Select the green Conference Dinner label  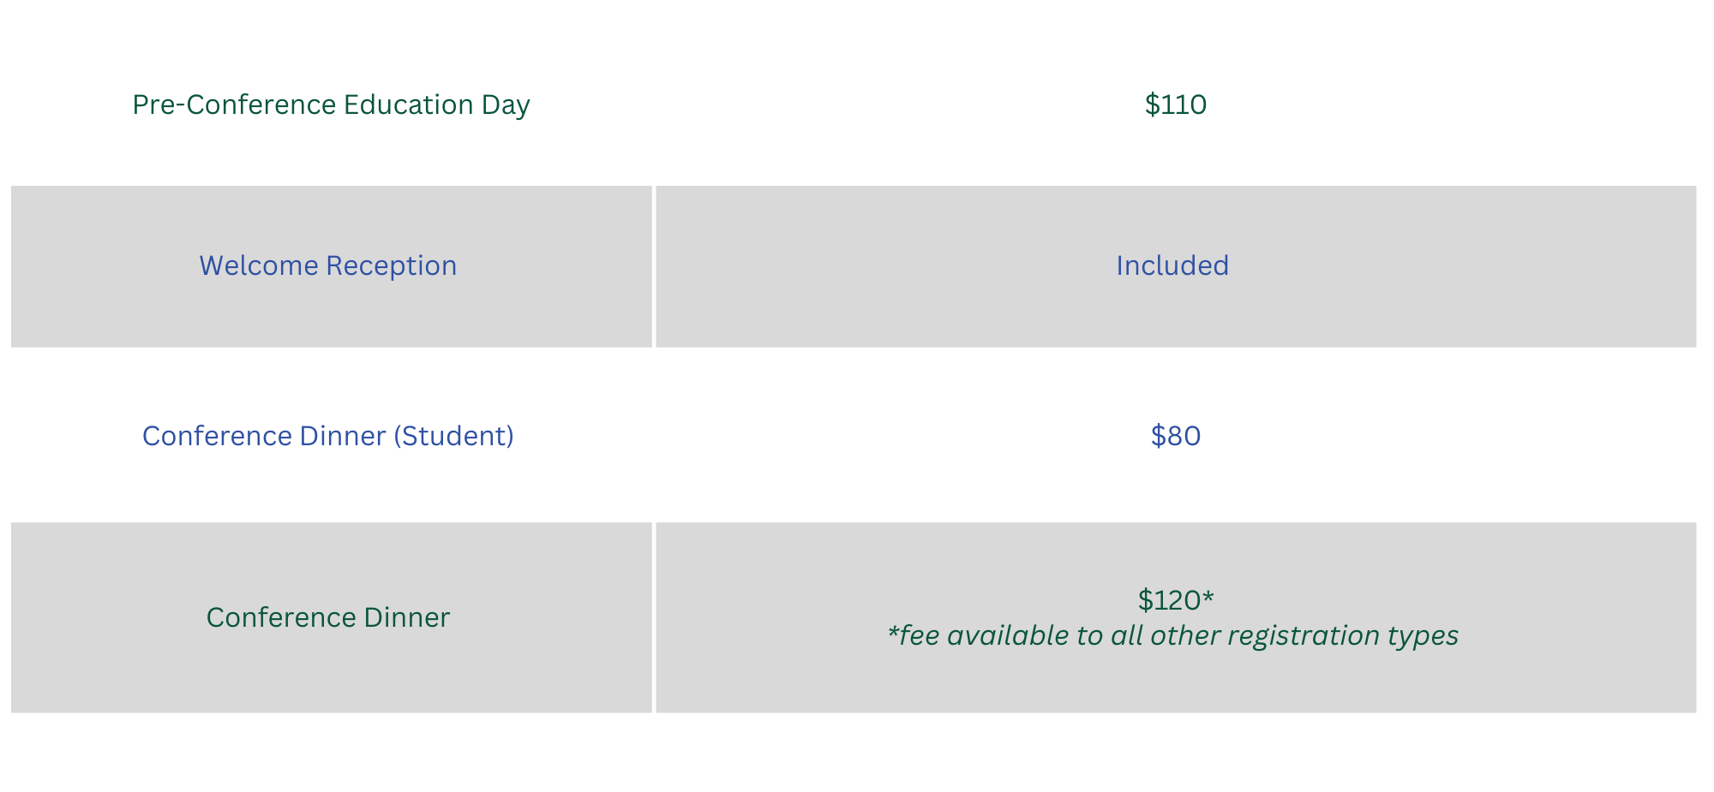tap(327, 617)
